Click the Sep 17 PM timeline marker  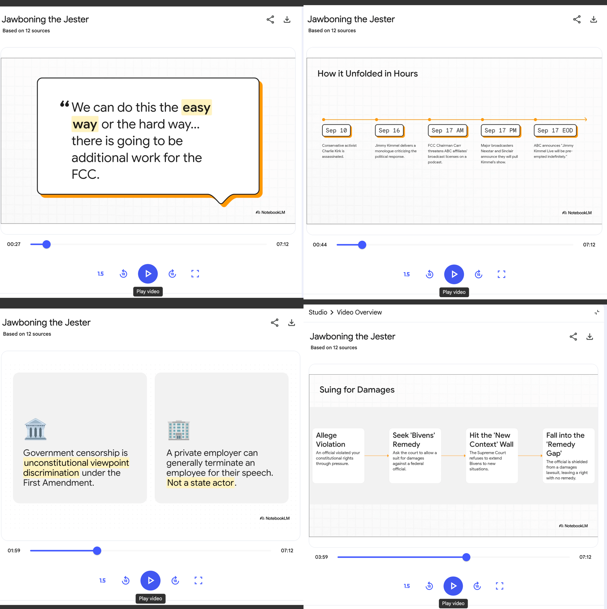500,131
